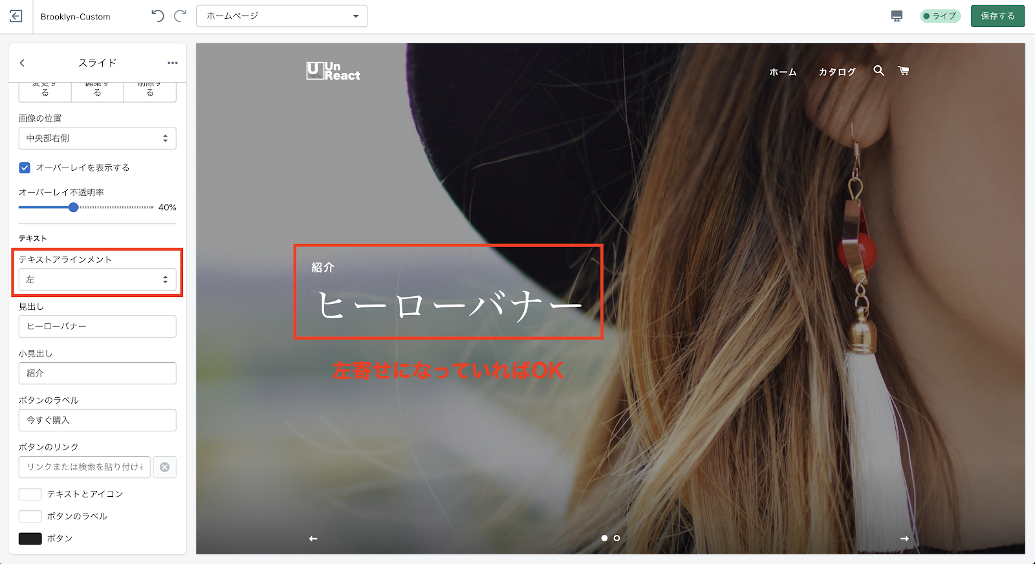Click the search icon in store header
This screenshot has height=564, width=1035.
pos(878,70)
